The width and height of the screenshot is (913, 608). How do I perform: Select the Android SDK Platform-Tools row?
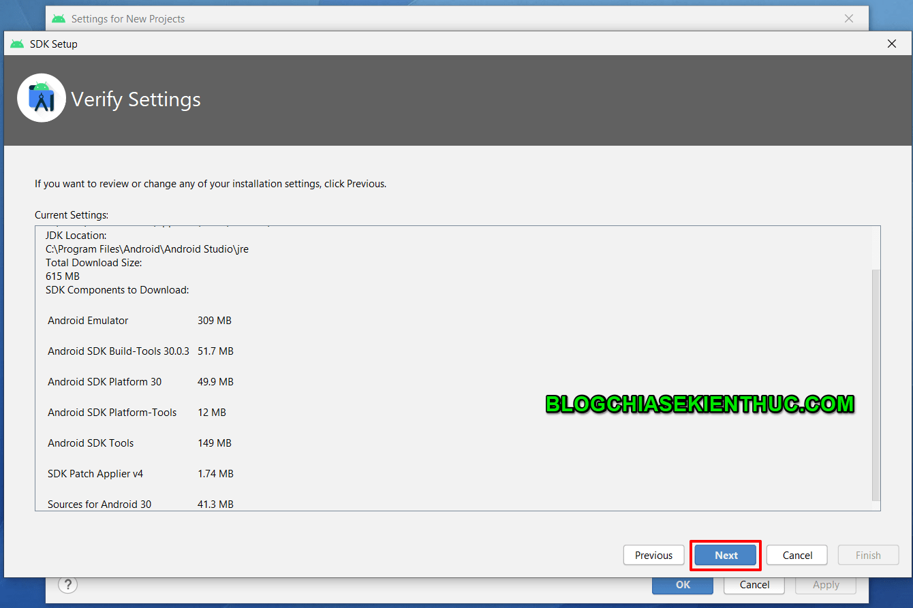point(137,412)
